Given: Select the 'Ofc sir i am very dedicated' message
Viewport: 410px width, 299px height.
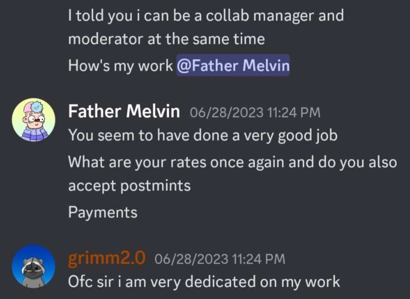Looking at the screenshot, I should tap(204, 282).
